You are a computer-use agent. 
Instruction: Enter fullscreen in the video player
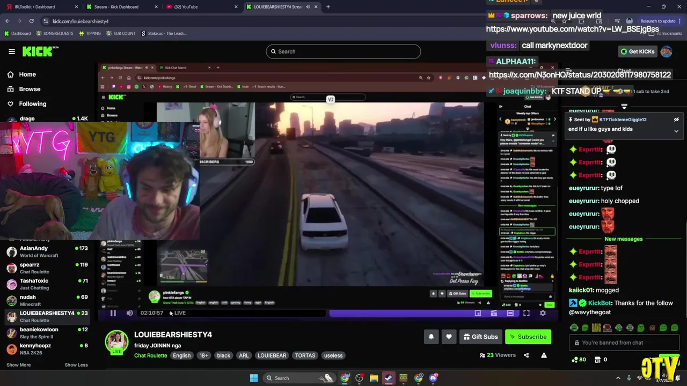pyautogui.click(x=527, y=313)
